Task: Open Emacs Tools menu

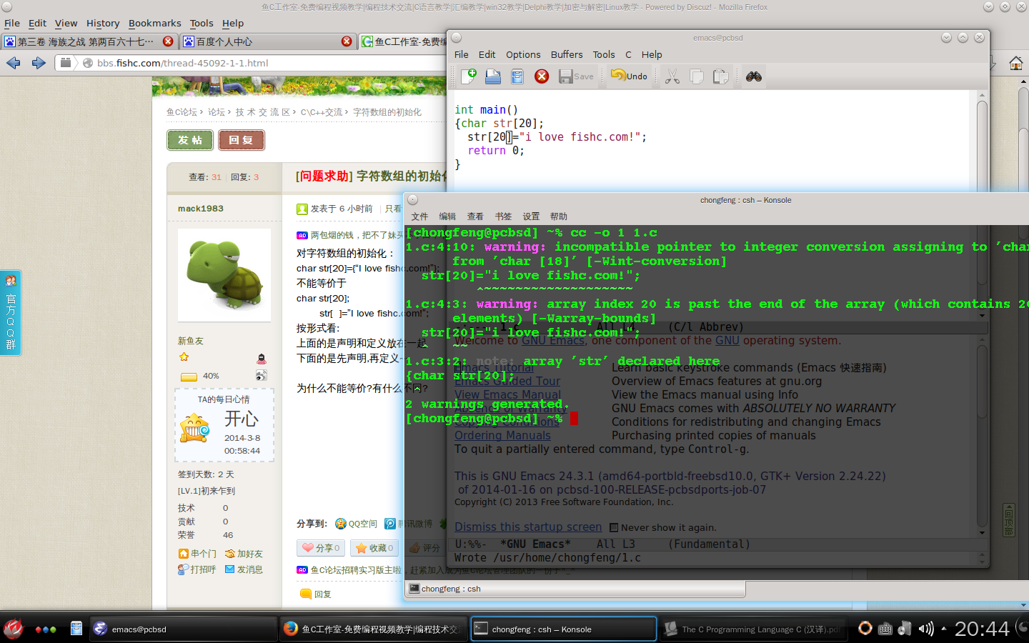Action: click(604, 54)
